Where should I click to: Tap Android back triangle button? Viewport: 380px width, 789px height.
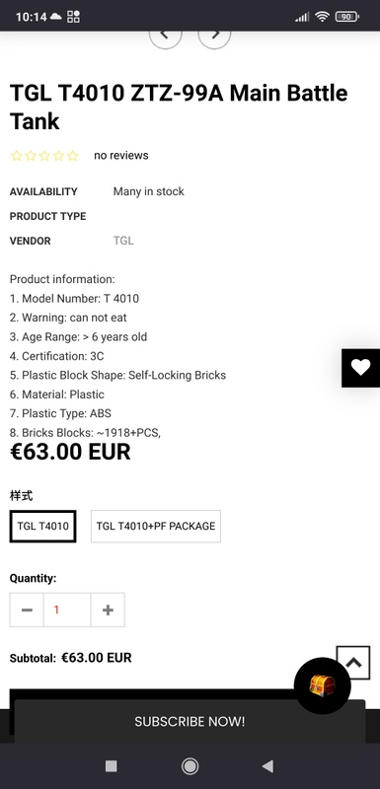pyautogui.click(x=267, y=766)
